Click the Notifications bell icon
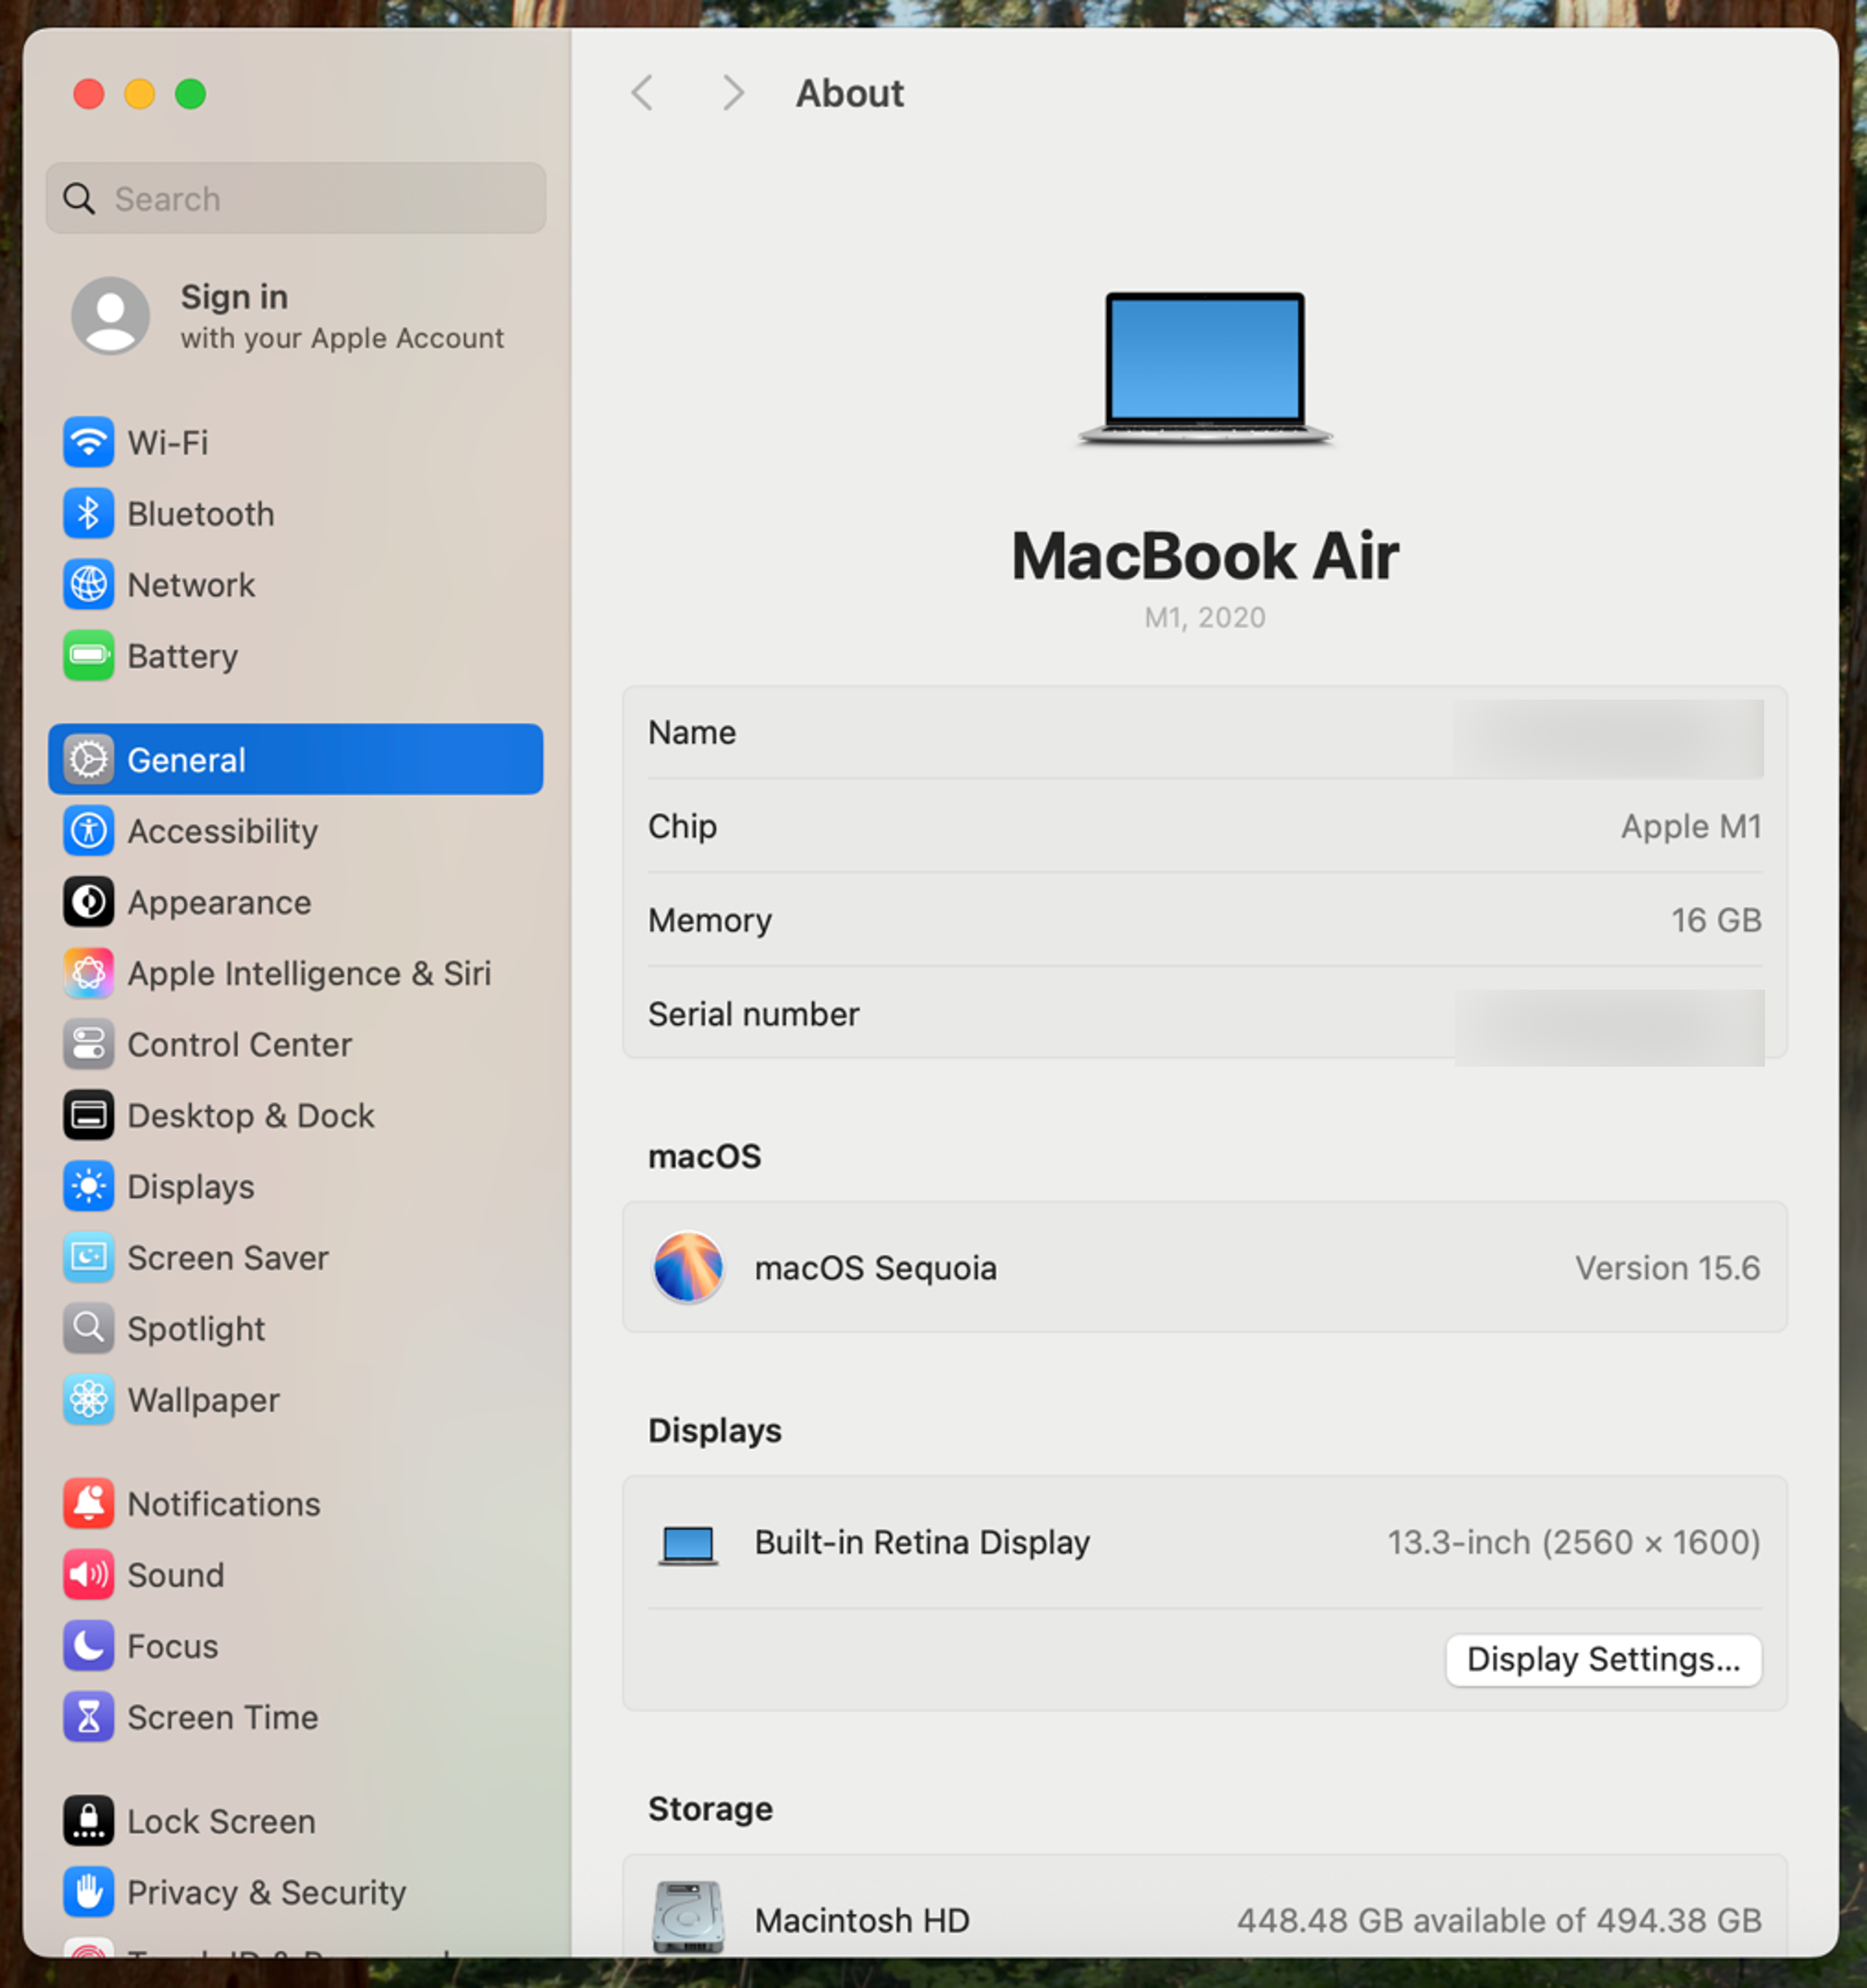Image resolution: width=1867 pixels, height=1988 pixels. 88,1503
